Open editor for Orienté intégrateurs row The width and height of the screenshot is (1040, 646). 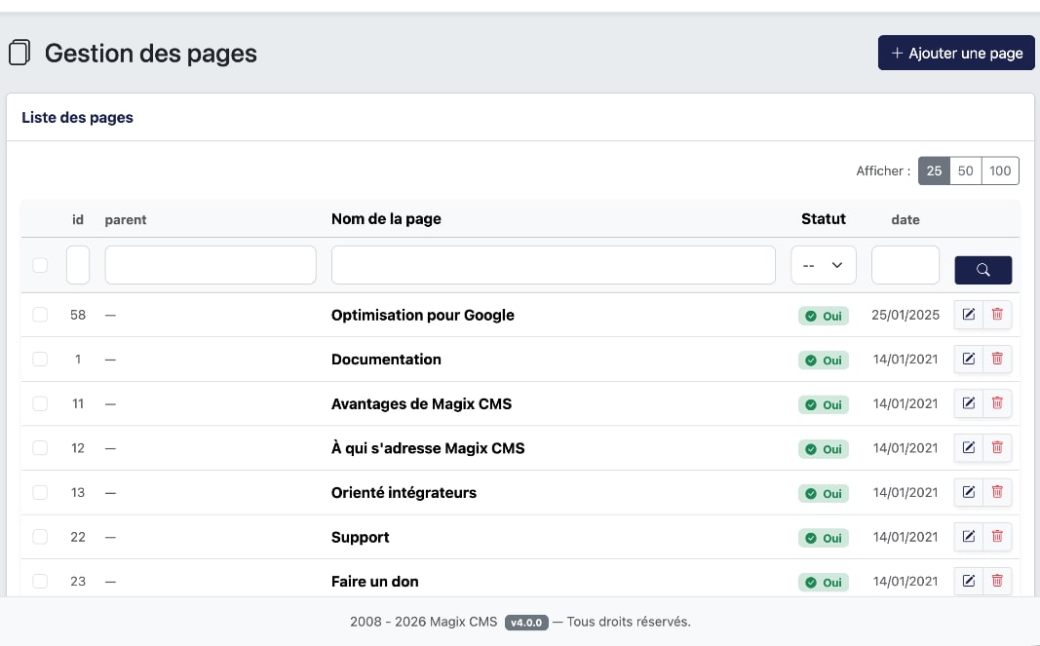(968, 492)
